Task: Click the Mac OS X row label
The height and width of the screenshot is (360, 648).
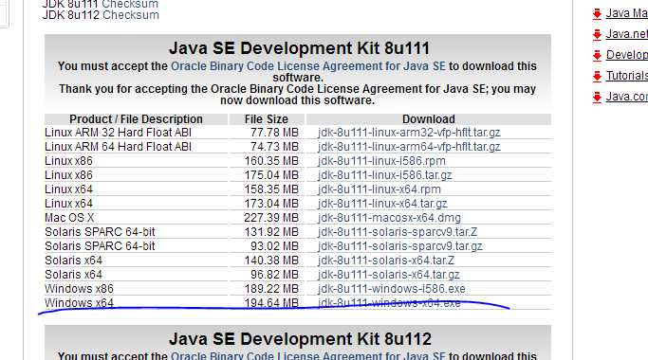Action: pos(69,218)
